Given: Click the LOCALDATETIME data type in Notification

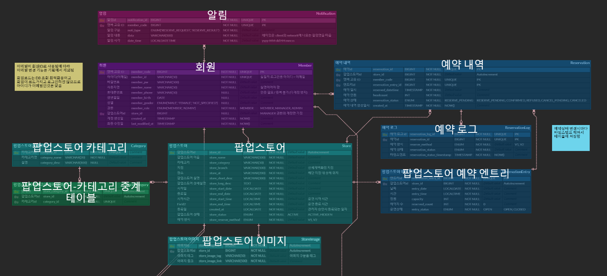Looking at the screenshot, I should coord(164,41).
